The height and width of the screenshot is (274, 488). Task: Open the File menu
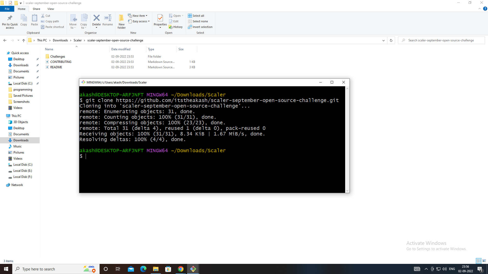click(x=7, y=9)
